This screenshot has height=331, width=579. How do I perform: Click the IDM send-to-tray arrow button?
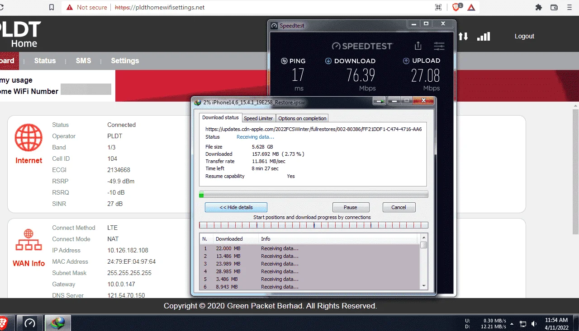click(380, 101)
